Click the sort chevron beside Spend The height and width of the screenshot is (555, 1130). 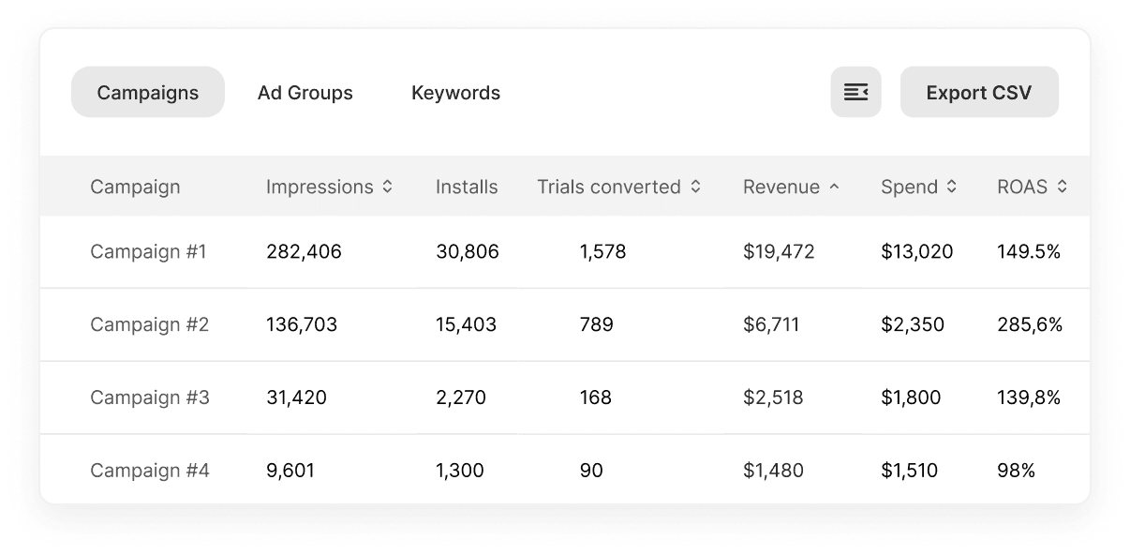(x=953, y=187)
